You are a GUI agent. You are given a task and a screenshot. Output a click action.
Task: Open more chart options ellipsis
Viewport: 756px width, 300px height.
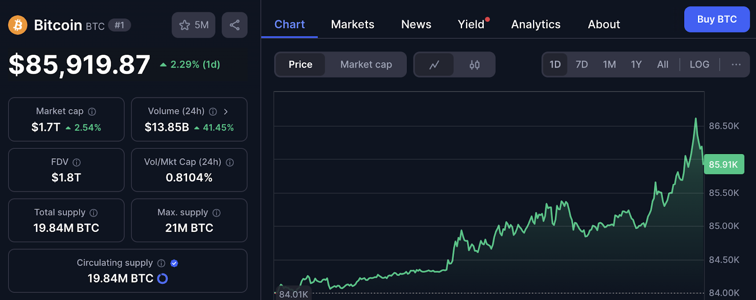pyautogui.click(x=736, y=65)
